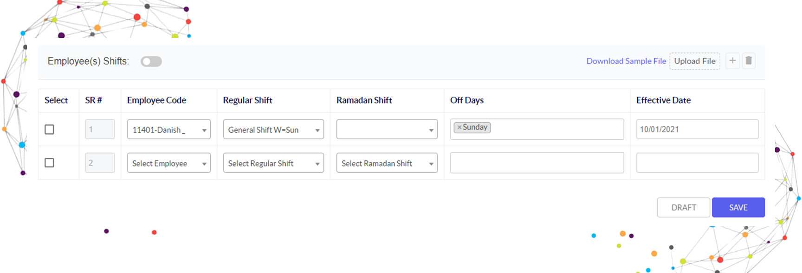Open the Select Regular Shift dropdown
The height and width of the screenshot is (273, 802).
tap(273, 163)
